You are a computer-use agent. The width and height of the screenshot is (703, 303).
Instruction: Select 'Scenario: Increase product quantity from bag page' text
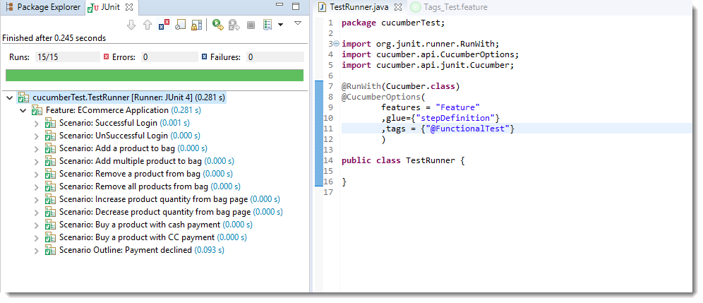coord(153,199)
